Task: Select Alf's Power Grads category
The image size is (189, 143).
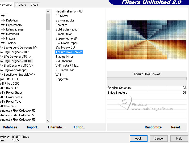Action: coord(11,93)
